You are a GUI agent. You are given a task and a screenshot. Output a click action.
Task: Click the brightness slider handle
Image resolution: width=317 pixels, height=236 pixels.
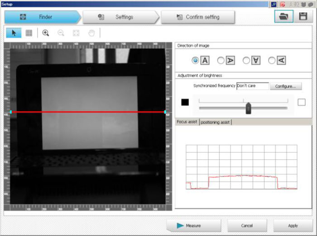[x=248, y=108]
